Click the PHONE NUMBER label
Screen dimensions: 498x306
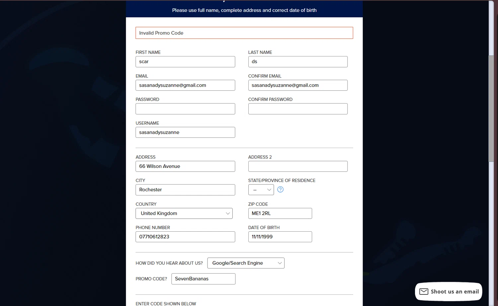tap(153, 228)
